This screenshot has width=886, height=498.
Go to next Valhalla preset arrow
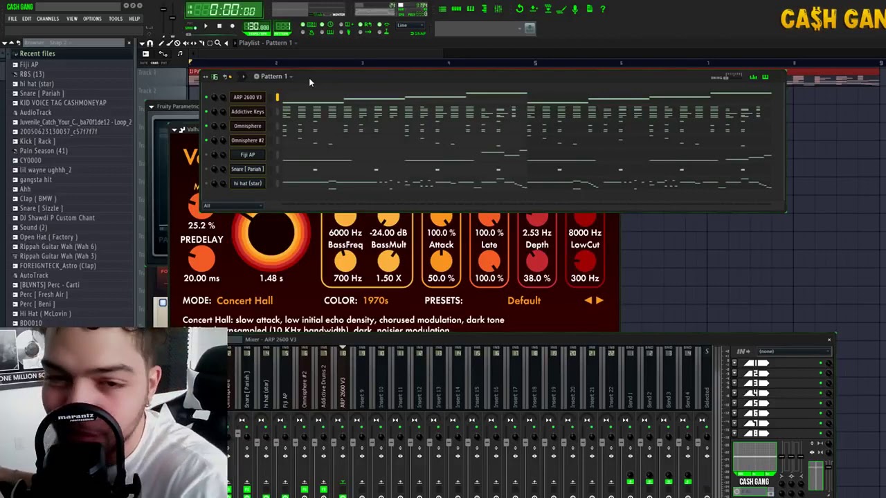click(599, 301)
